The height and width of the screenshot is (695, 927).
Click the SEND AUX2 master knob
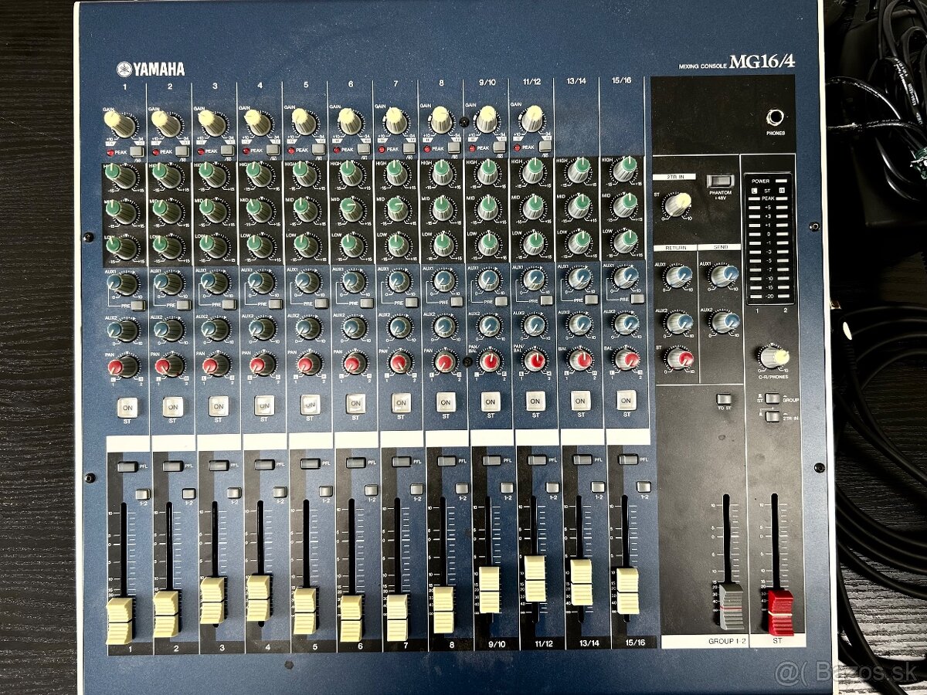click(724, 321)
